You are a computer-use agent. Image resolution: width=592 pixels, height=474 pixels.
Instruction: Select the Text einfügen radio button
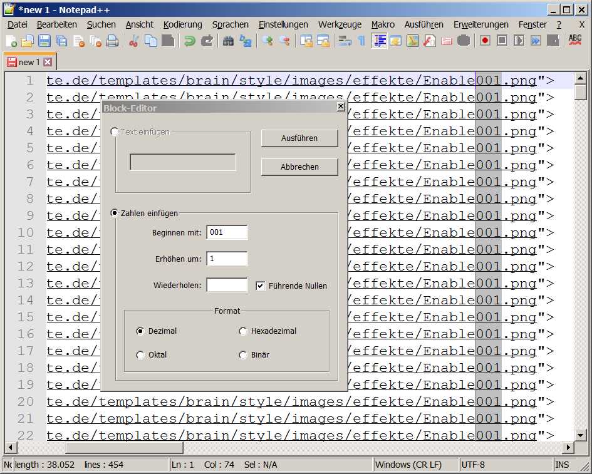pos(115,131)
